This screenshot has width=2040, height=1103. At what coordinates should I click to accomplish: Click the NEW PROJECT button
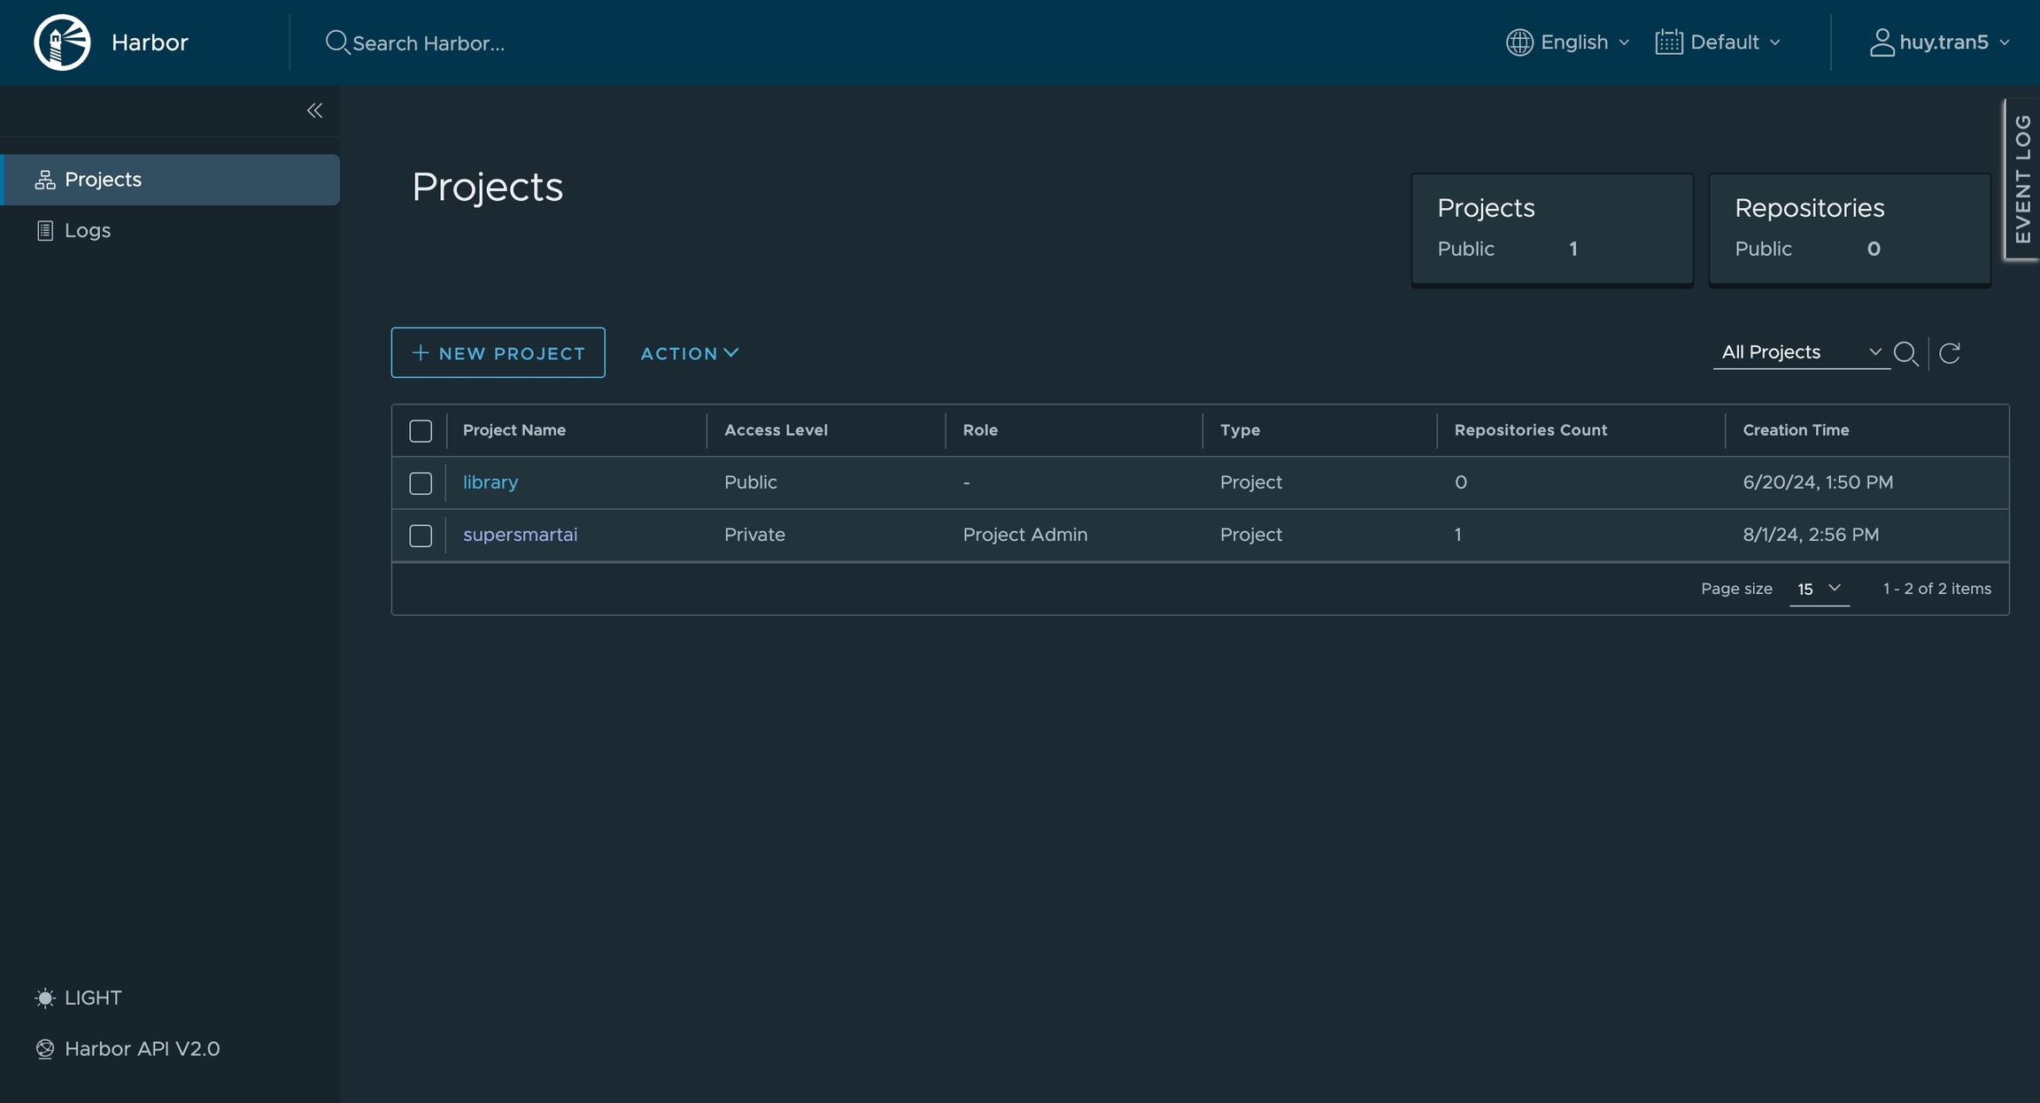pos(498,353)
